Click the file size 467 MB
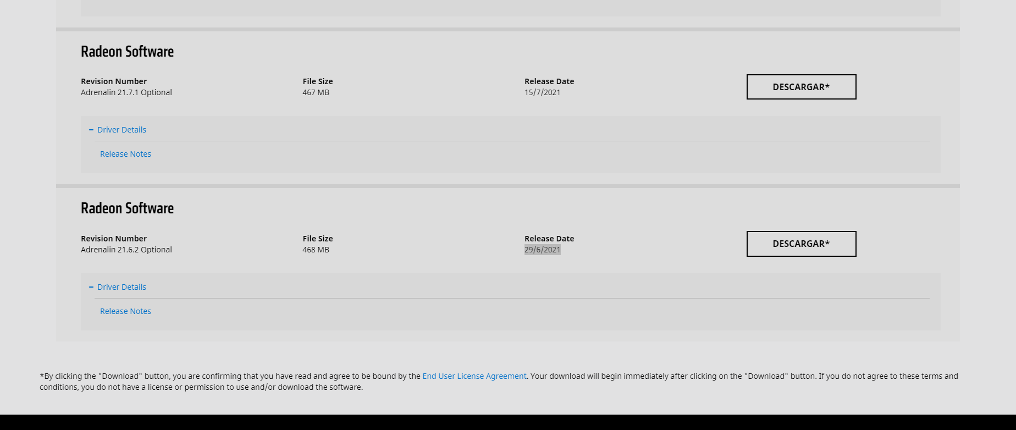This screenshot has width=1016, height=430. [316, 92]
